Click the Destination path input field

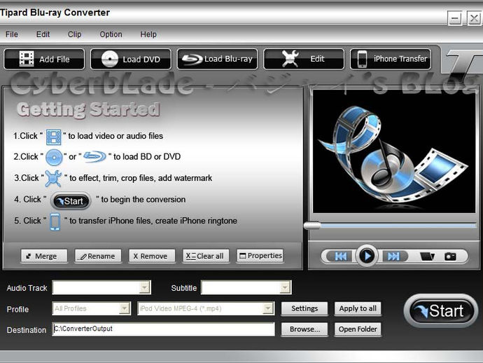tap(163, 329)
